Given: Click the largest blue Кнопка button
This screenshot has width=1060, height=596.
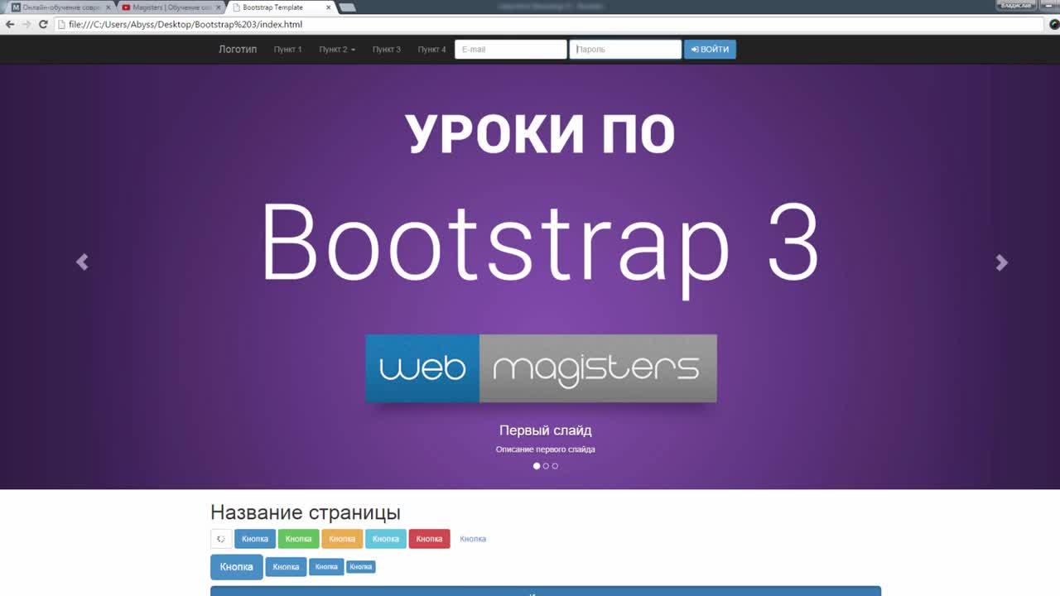Looking at the screenshot, I should tap(237, 567).
